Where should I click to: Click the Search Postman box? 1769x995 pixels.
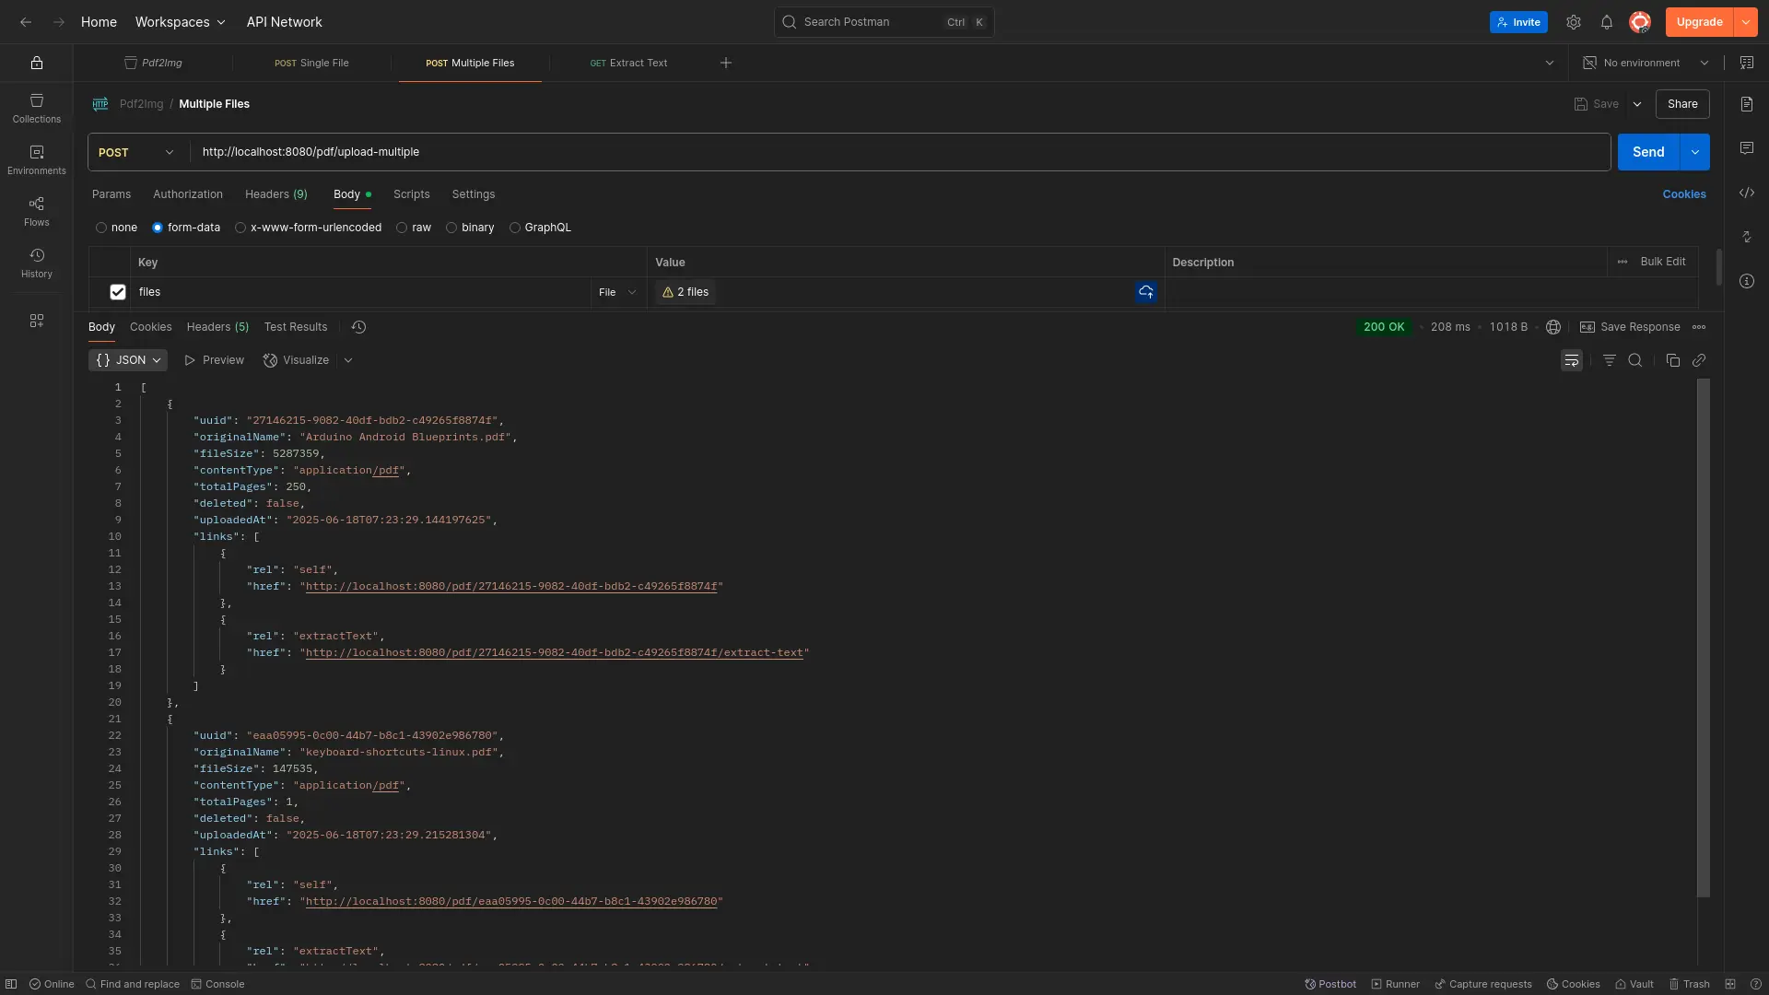click(x=884, y=22)
